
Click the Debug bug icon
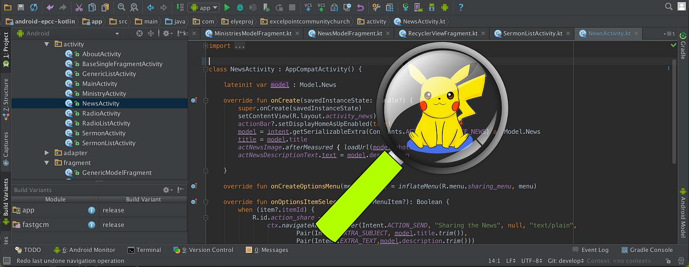[x=240, y=7]
